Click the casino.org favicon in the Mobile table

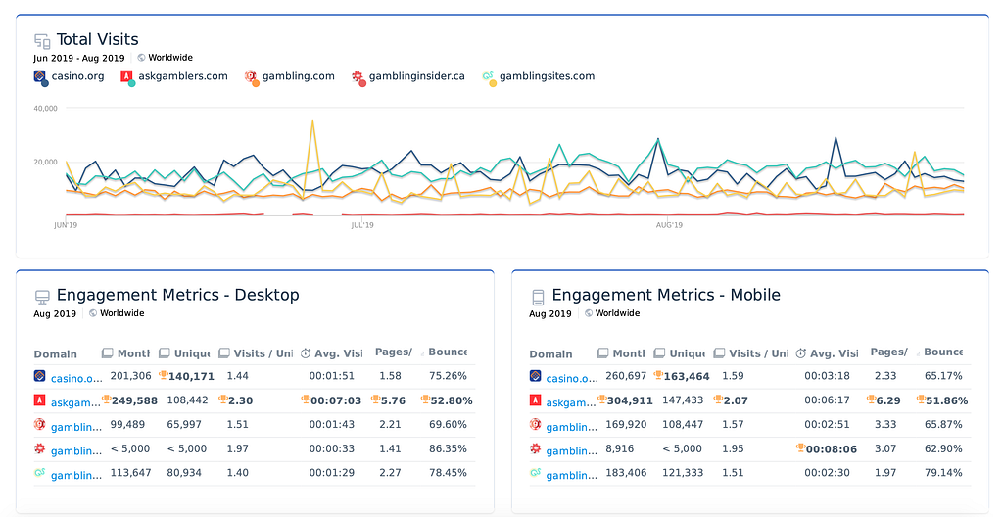click(x=536, y=376)
